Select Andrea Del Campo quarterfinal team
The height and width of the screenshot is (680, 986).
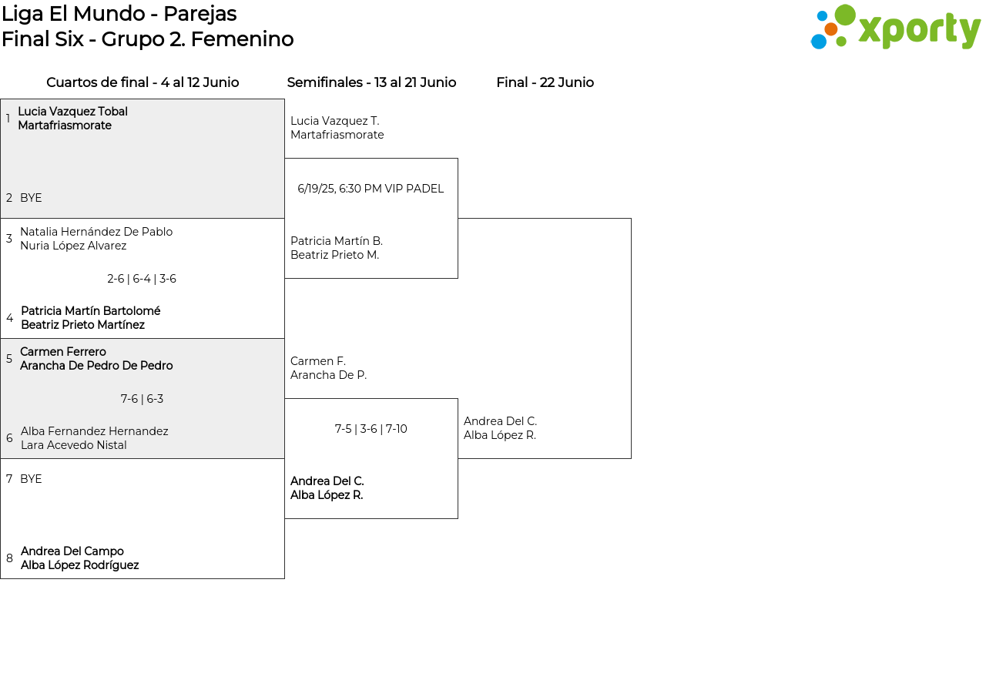click(x=79, y=558)
